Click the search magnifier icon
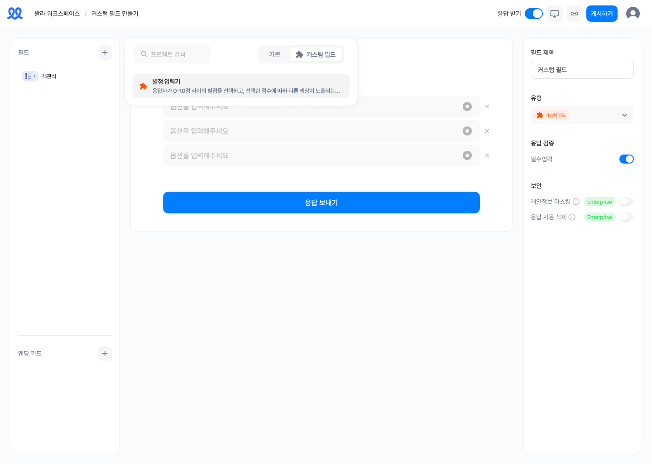 [x=144, y=54]
